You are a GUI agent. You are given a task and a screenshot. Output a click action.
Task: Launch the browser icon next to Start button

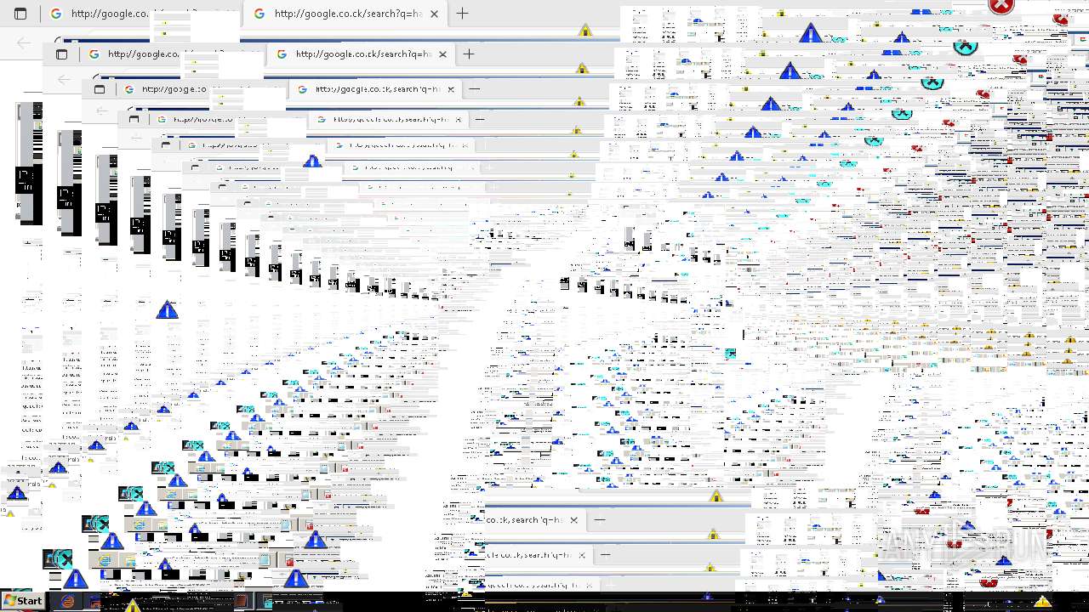coord(67,601)
